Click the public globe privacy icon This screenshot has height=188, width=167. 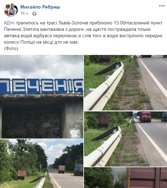coord(35,13)
